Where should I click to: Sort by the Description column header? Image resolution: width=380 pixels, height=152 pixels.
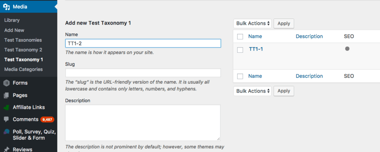tap(309, 36)
